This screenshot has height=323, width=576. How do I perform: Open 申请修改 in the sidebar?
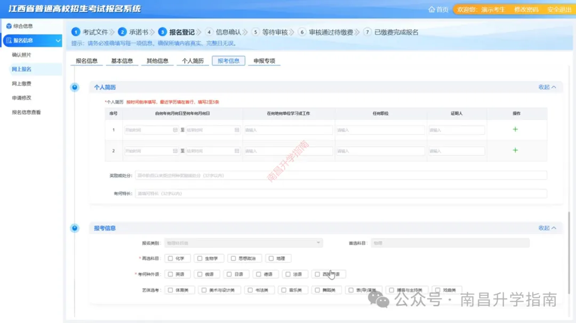22,98
